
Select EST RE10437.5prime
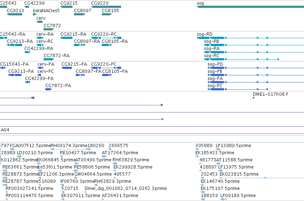61,156
